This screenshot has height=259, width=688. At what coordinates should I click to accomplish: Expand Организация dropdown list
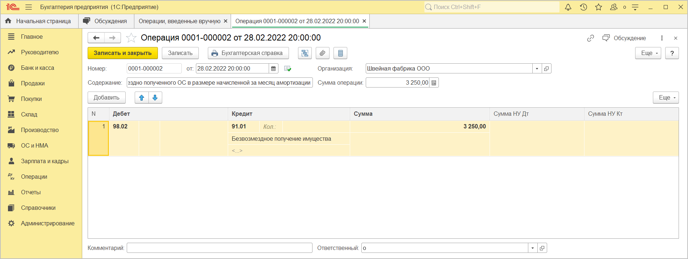tap(537, 68)
